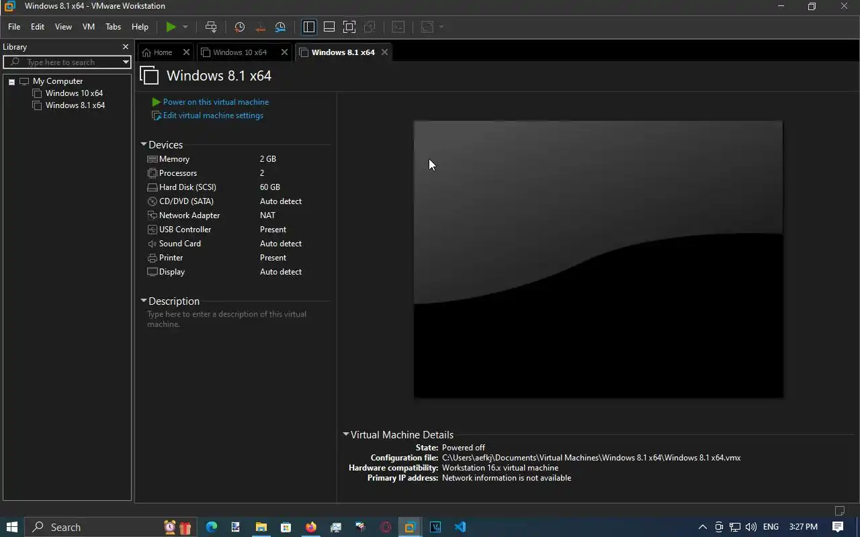860x537 pixels.
Task: Click the volume icon in system tray
Action: [751, 527]
